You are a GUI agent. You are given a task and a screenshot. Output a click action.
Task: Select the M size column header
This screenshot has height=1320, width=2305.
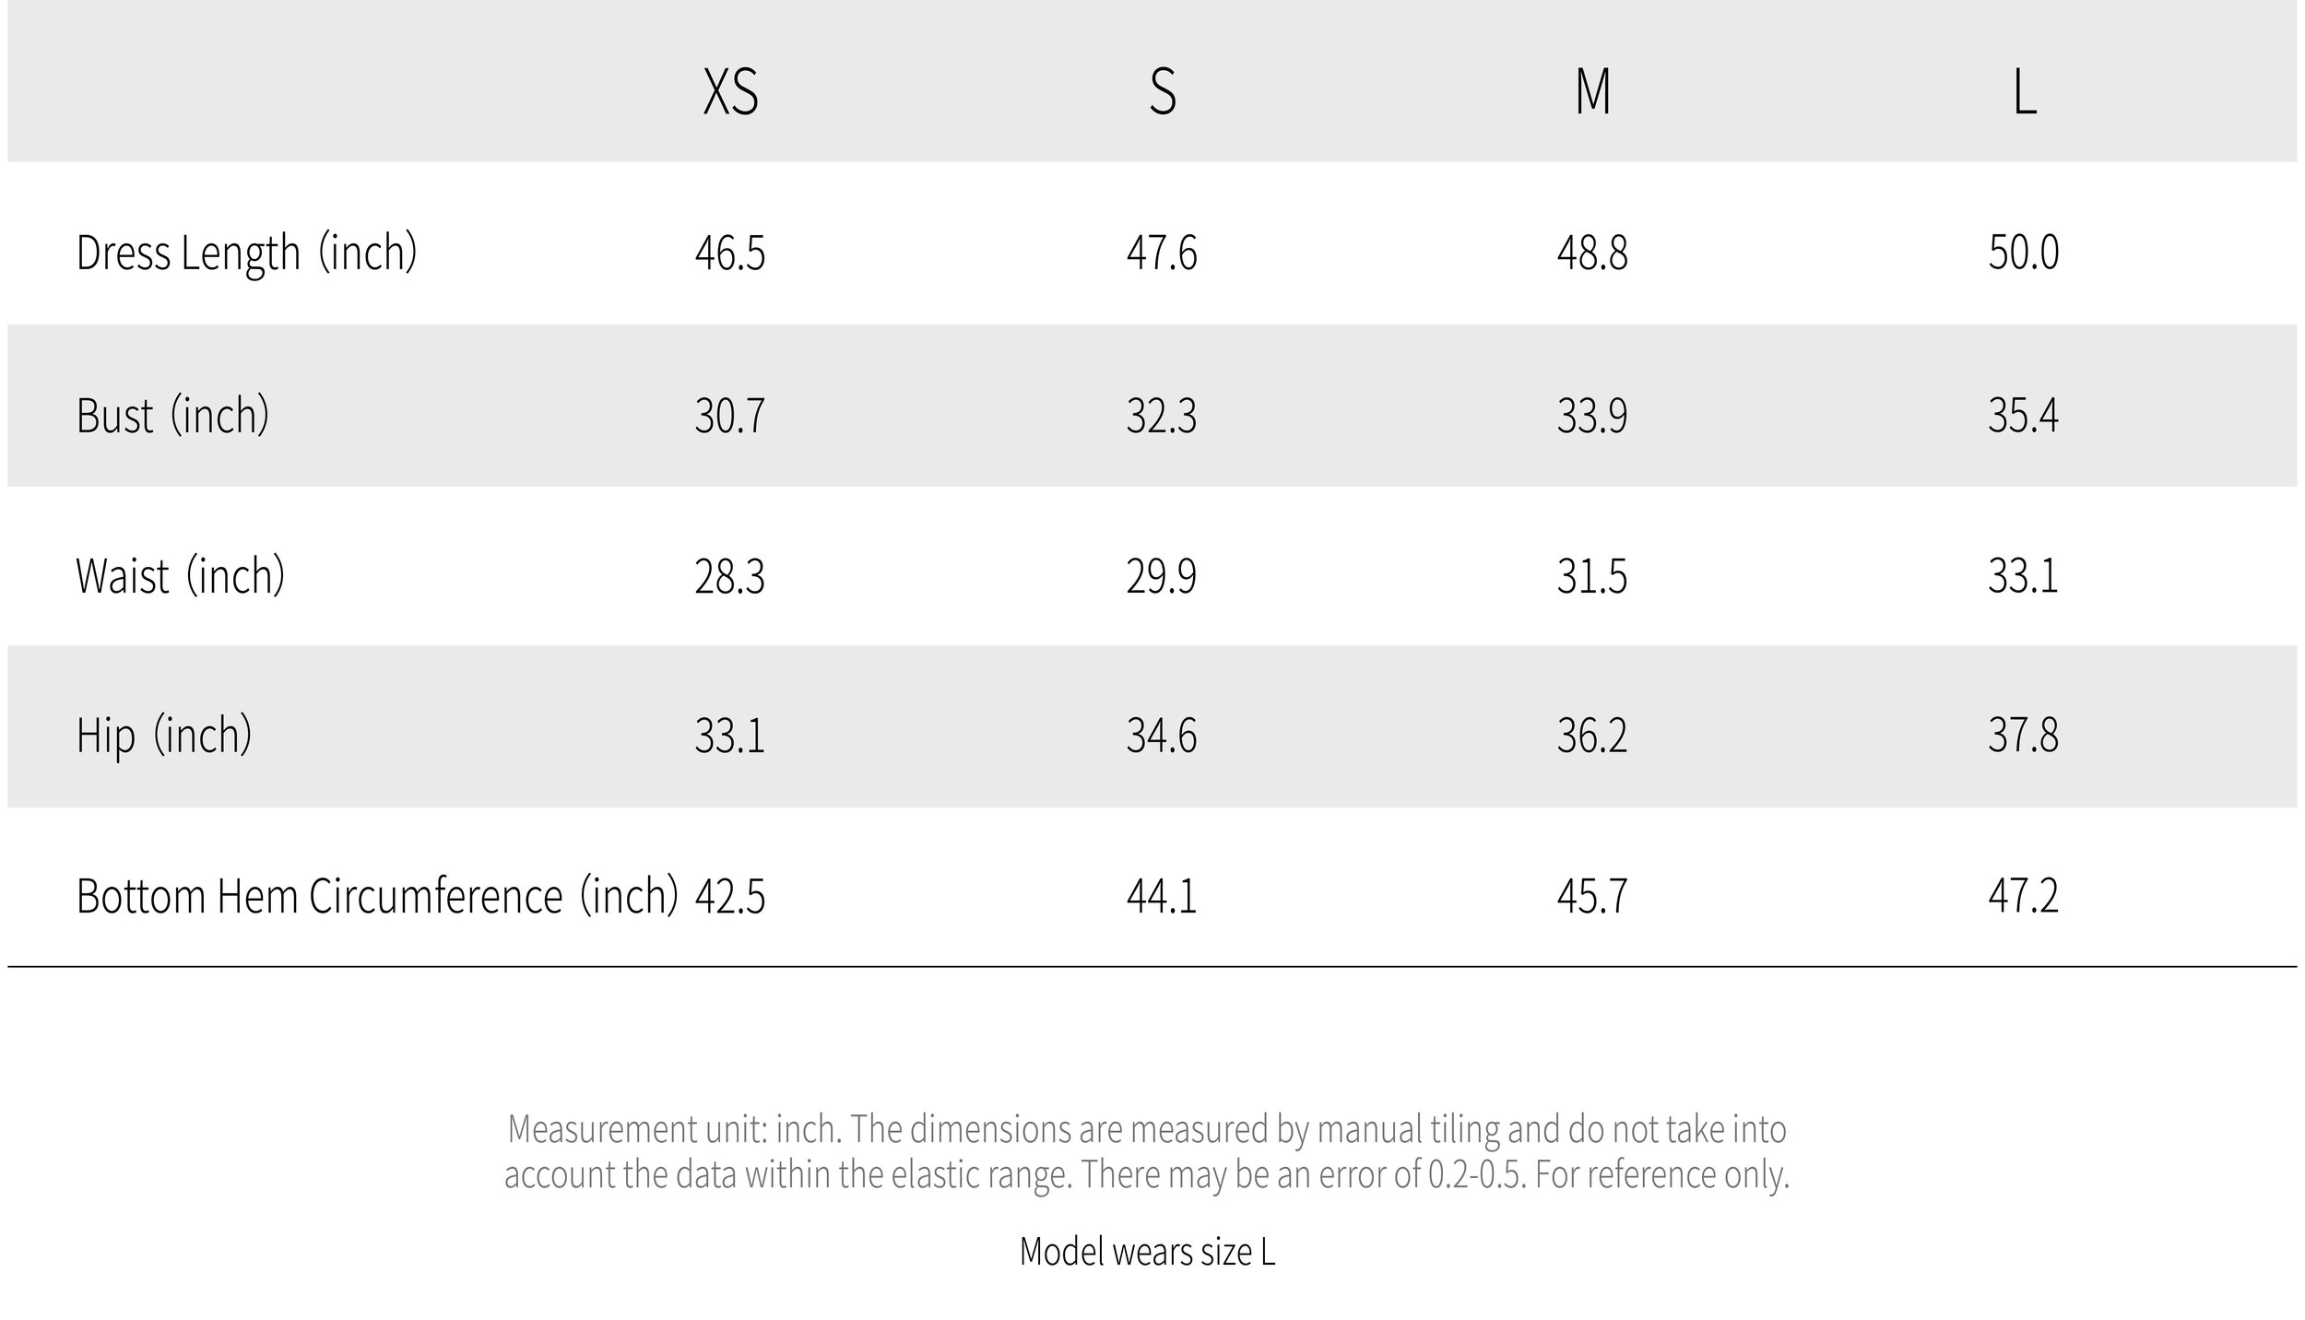click(x=1593, y=92)
